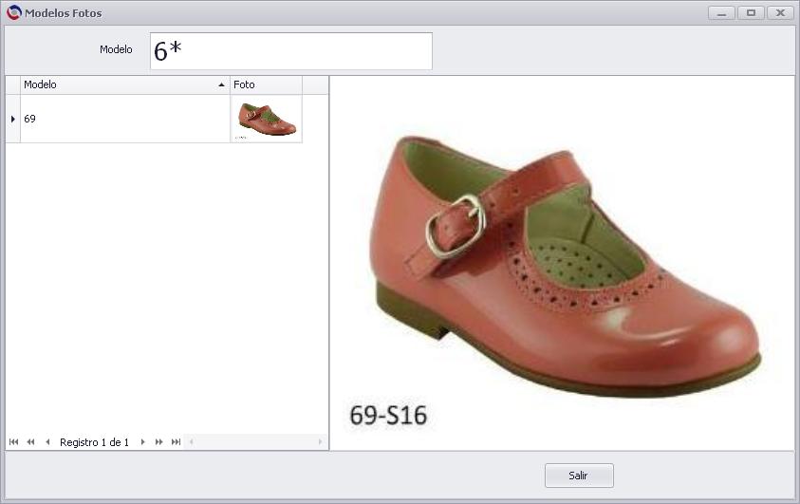
Task: Go to last record in navigator
Action: click(176, 441)
